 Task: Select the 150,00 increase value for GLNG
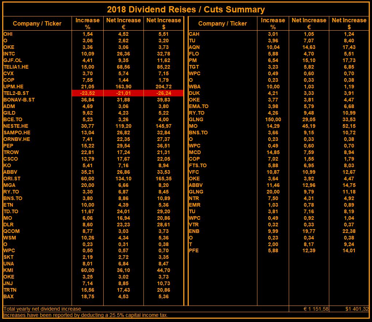(273, 119)
